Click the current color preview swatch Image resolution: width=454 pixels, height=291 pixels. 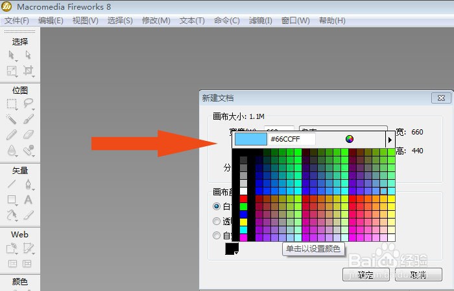[251, 139]
